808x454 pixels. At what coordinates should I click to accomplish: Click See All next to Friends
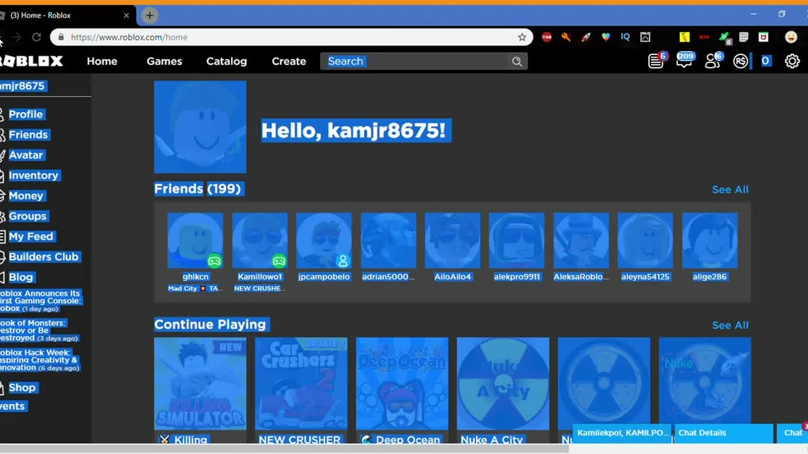click(x=730, y=189)
